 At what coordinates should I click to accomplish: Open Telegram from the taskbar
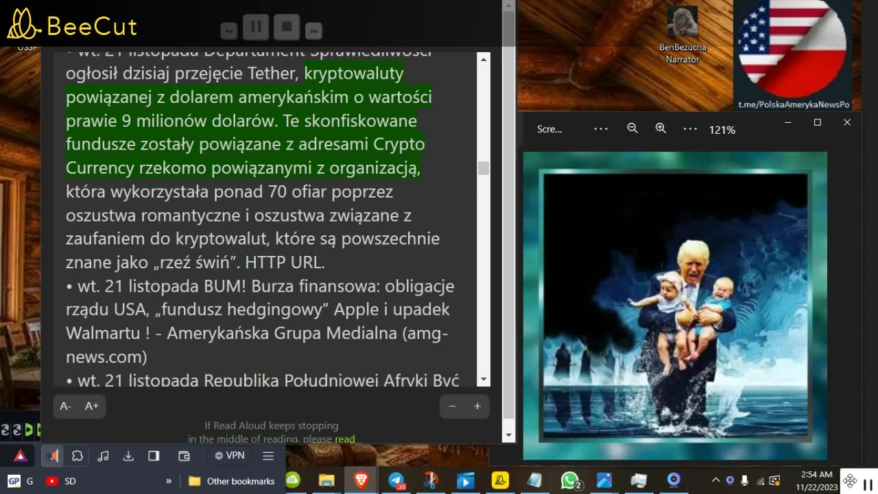point(396,480)
